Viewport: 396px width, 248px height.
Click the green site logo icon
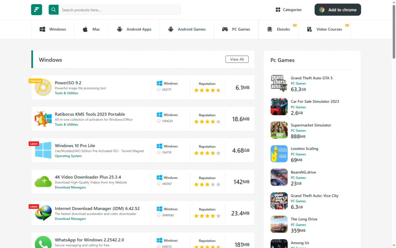tap(36, 10)
